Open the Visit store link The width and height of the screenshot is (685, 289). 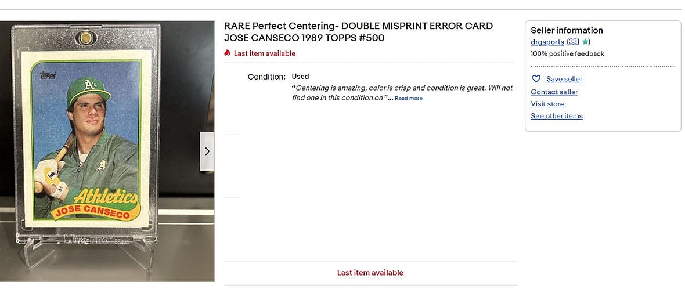tap(547, 104)
